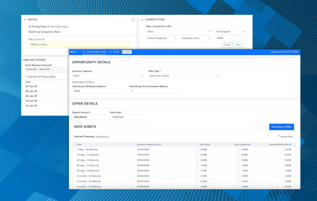Viewport: 317px width, 201px height.
Task: Select Term Rate checkbox for 4 months
Action: tap(197, 176)
